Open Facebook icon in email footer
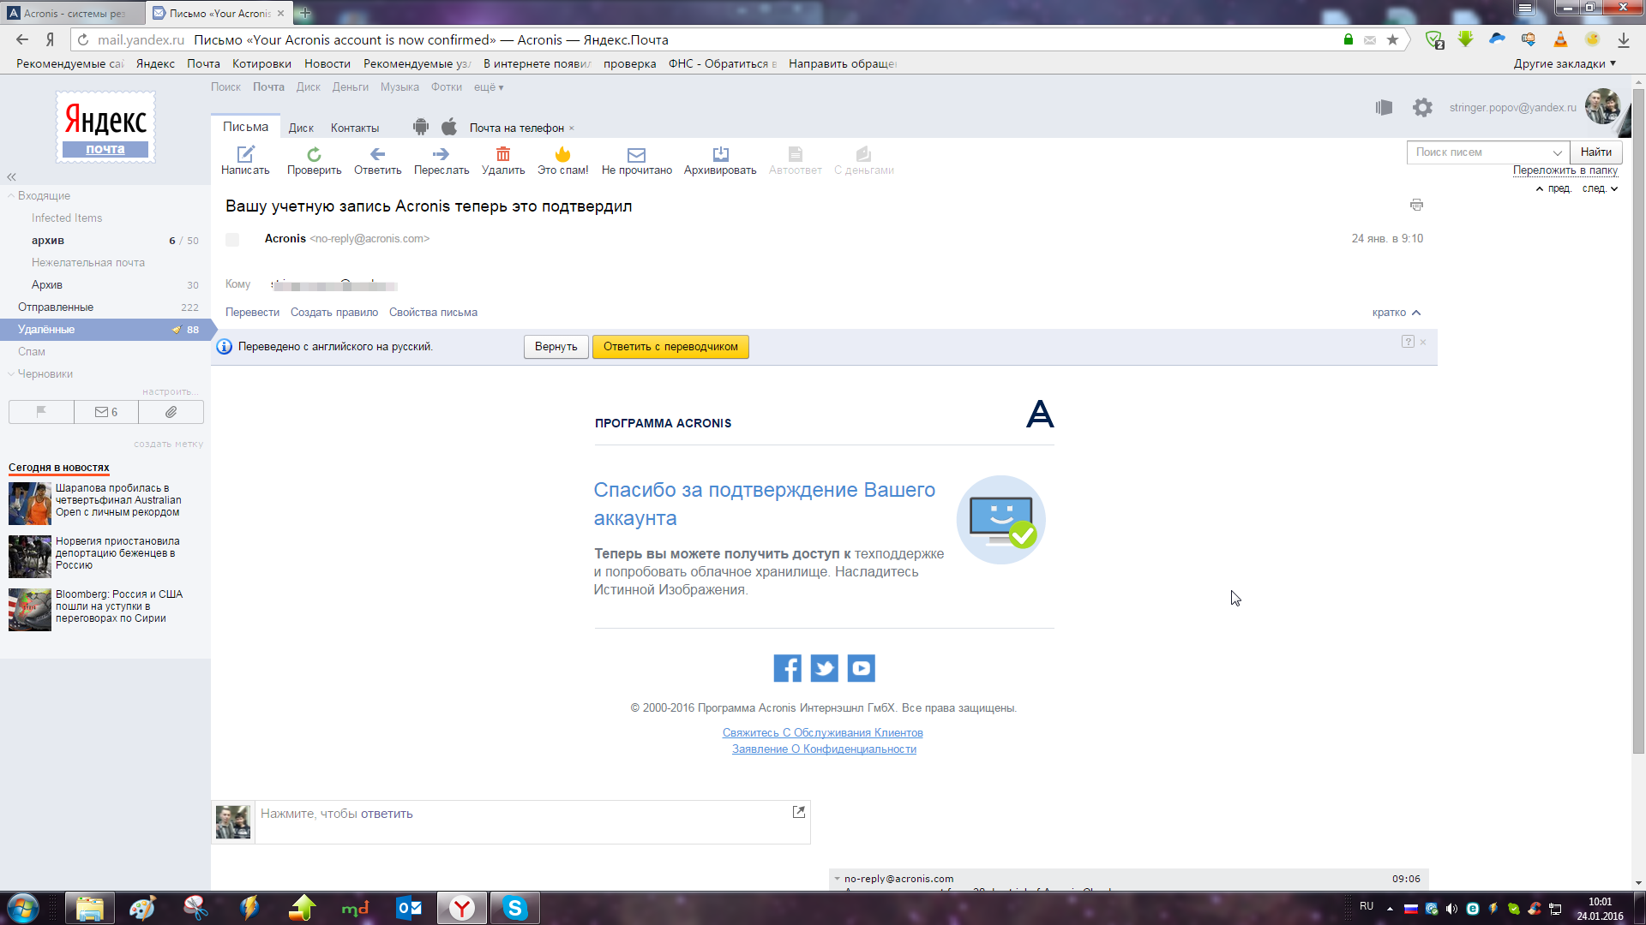 [x=787, y=668]
